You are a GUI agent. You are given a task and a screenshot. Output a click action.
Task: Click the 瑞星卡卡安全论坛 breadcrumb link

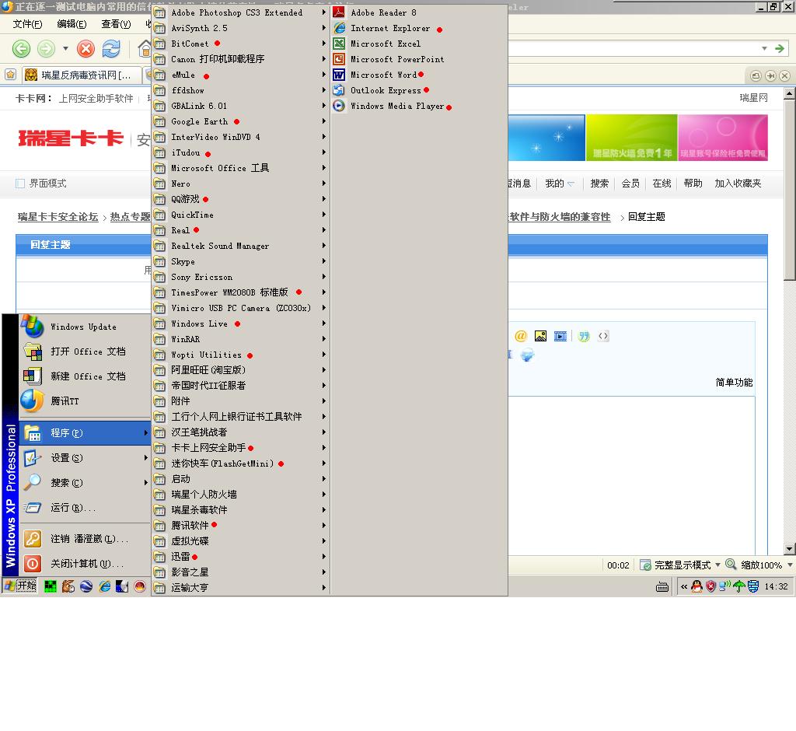(58, 217)
